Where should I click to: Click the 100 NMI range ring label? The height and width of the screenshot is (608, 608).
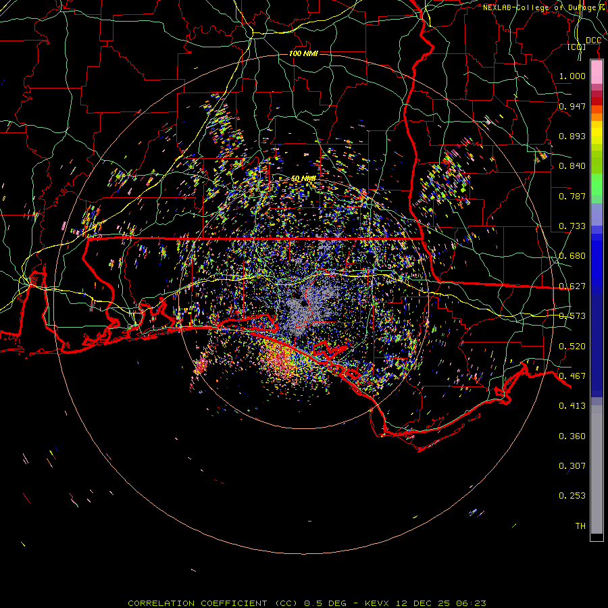point(303,53)
